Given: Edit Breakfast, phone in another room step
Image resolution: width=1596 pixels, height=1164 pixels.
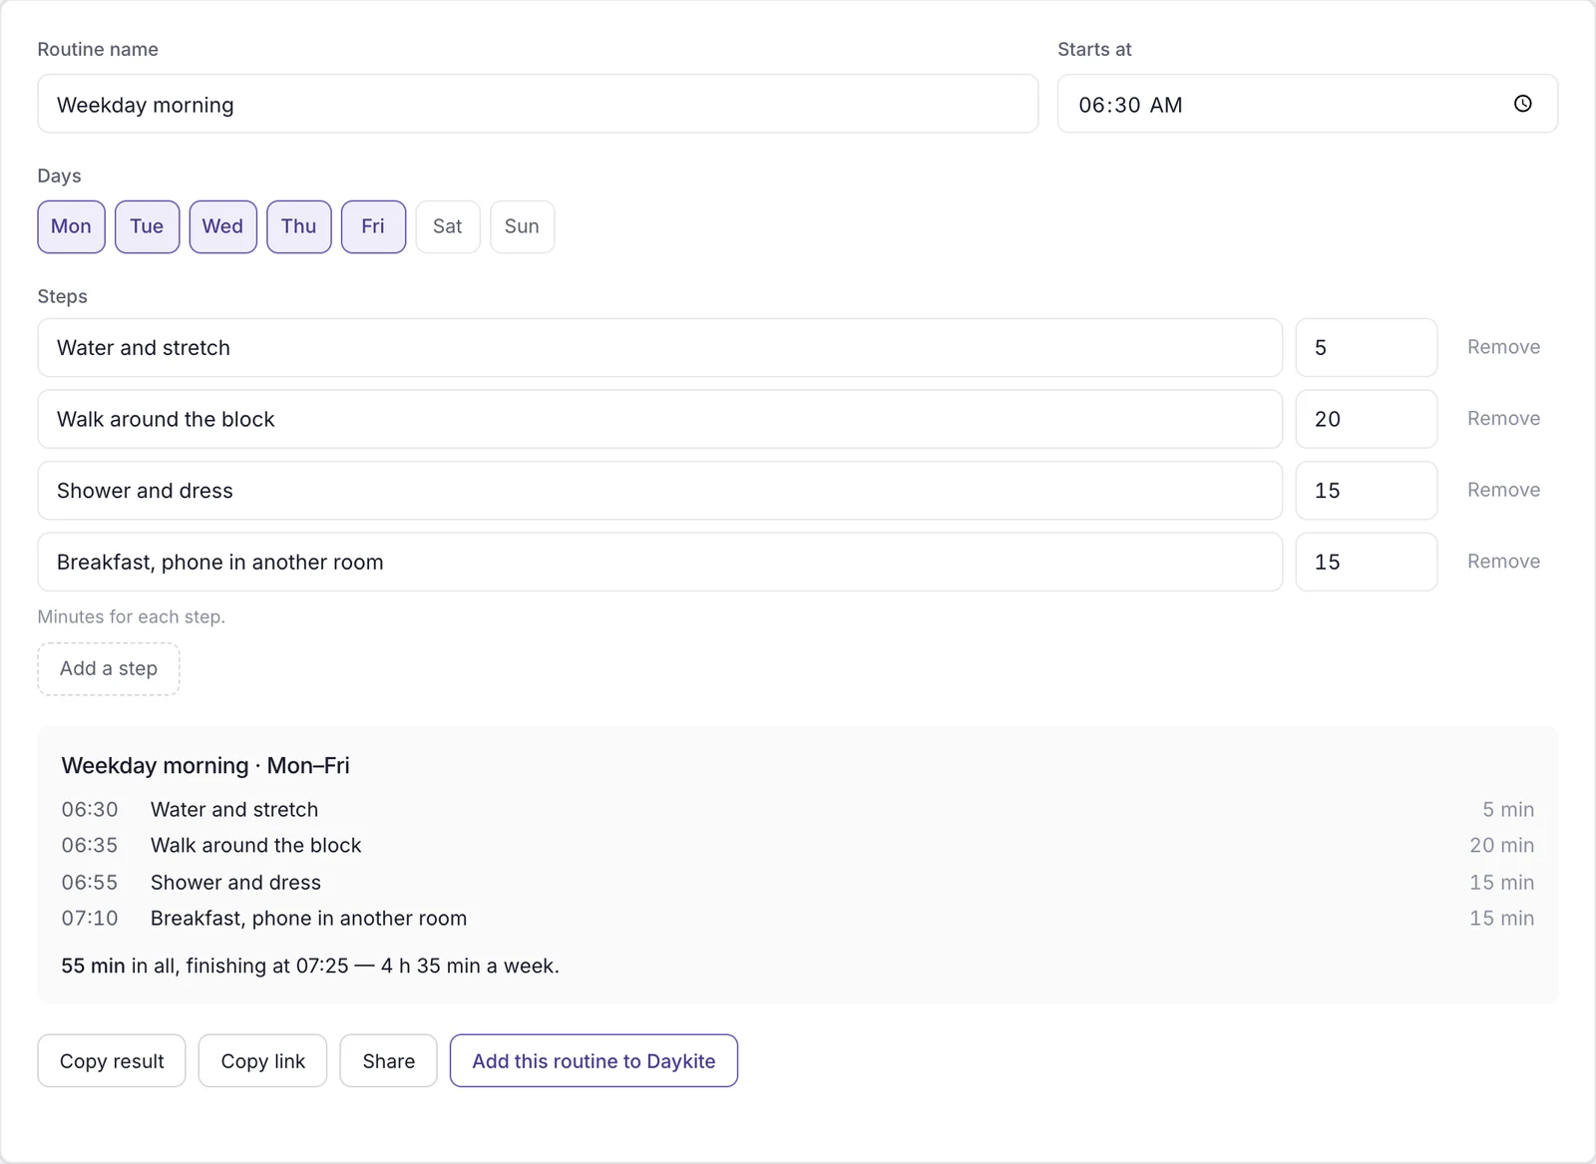Looking at the screenshot, I should pyautogui.click(x=659, y=562).
